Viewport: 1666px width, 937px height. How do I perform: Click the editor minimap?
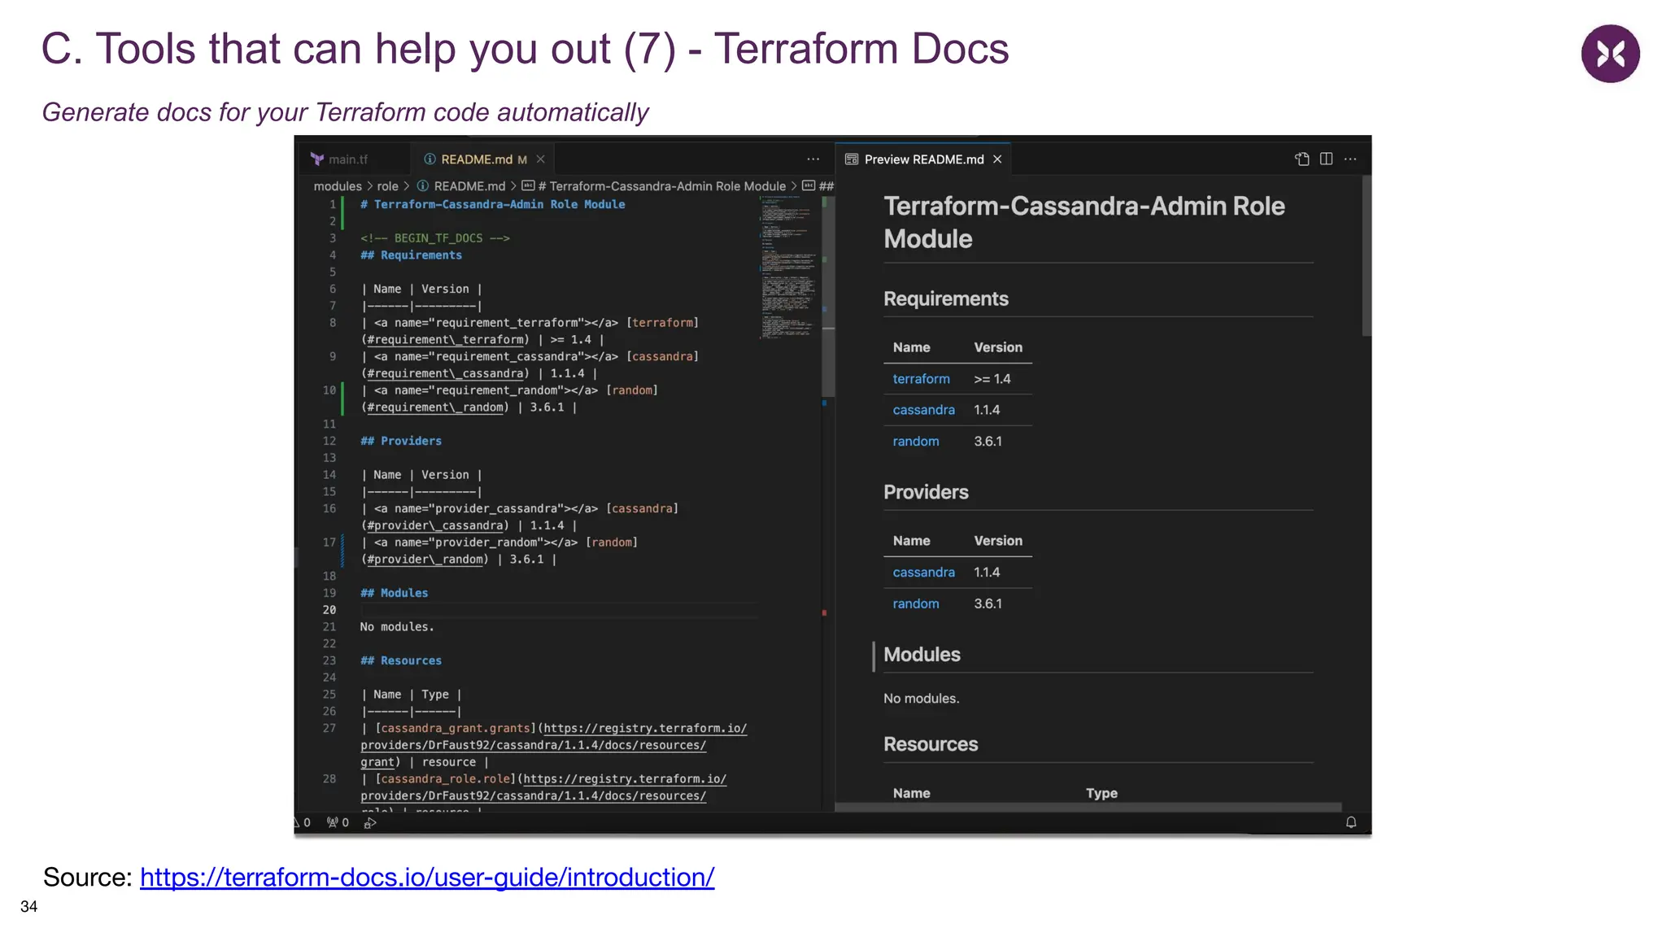click(x=789, y=268)
